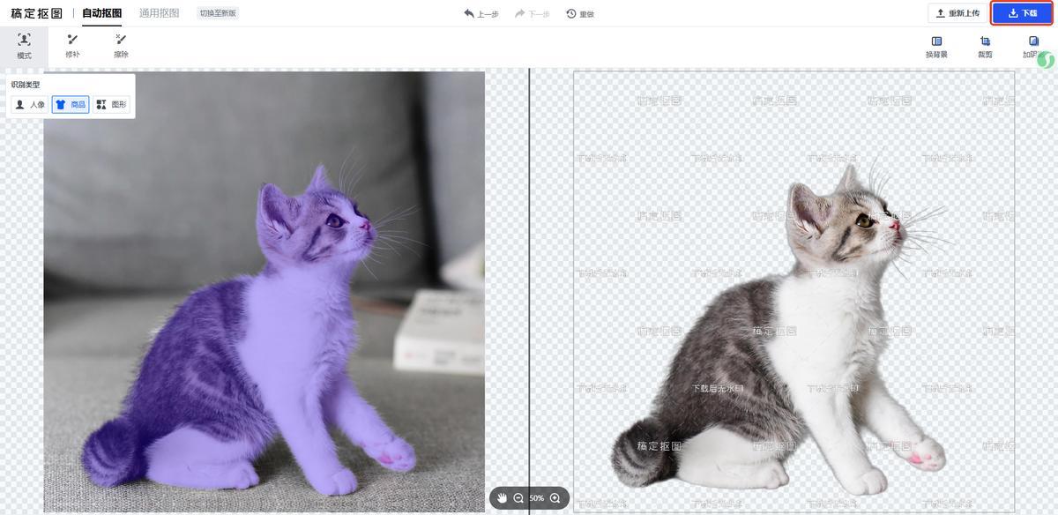The image size is (1058, 515).
Task: Select the 模式 (mode) tool
Action: click(x=24, y=46)
